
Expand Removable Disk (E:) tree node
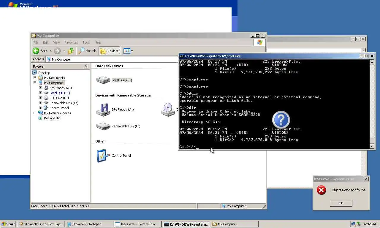click(x=40, y=103)
